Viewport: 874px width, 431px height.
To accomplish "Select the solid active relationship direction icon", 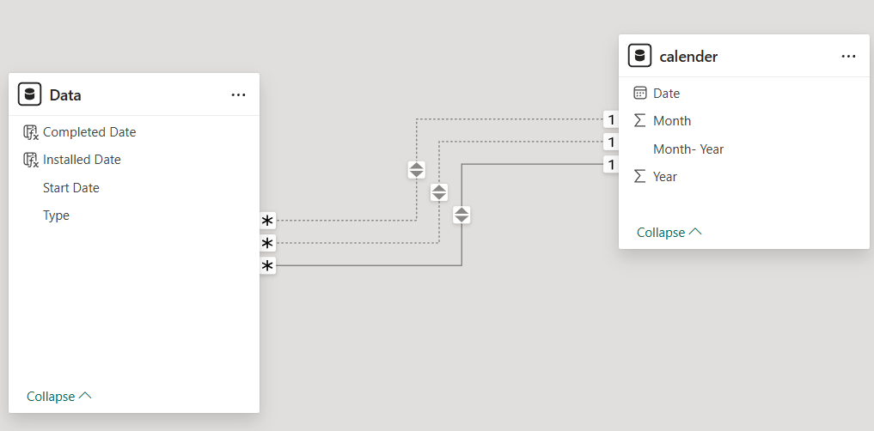I will point(461,215).
